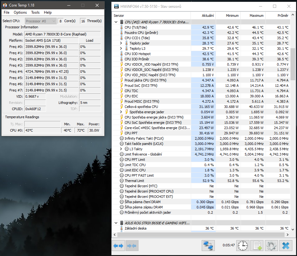Select the Limit frekvence - Globální row
The width and height of the screenshot is (297, 256).
click(201, 154)
